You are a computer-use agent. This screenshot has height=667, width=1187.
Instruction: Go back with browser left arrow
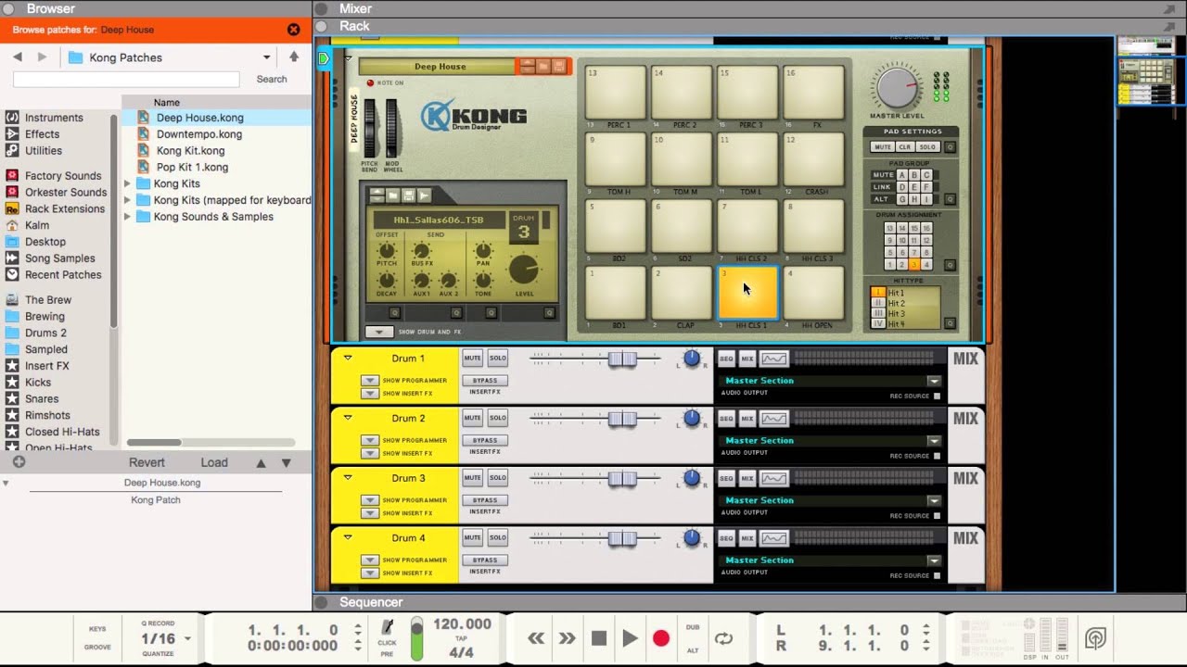pos(17,57)
